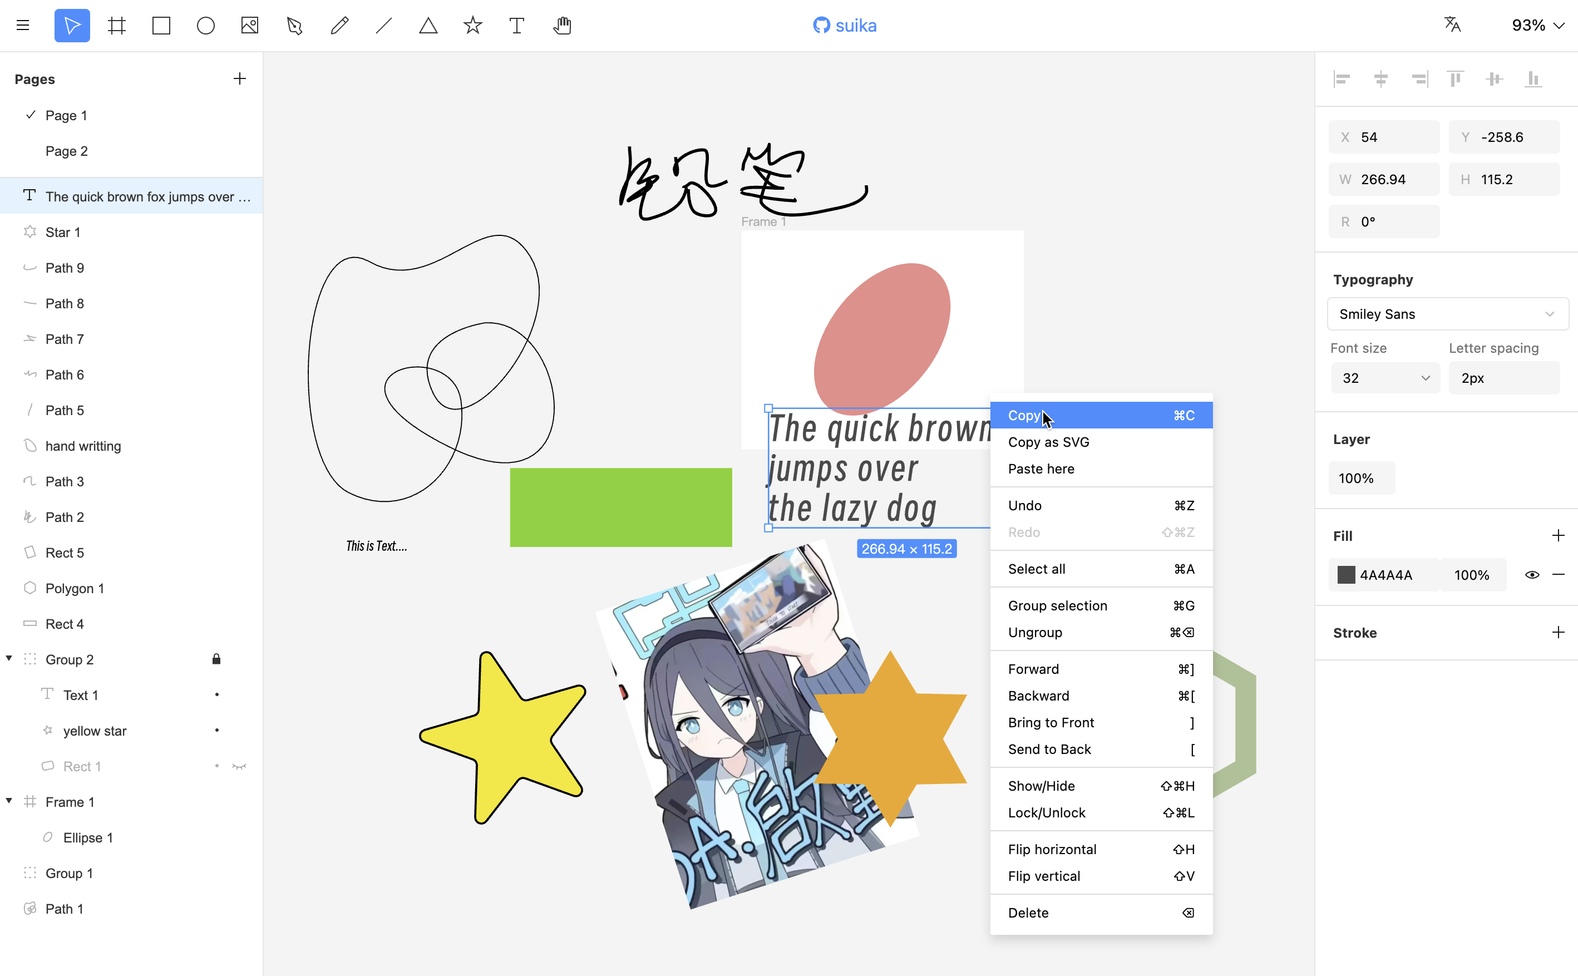This screenshot has width=1578, height=976.
Task: Select the Pen path tool
Action: tap(294, 25)
